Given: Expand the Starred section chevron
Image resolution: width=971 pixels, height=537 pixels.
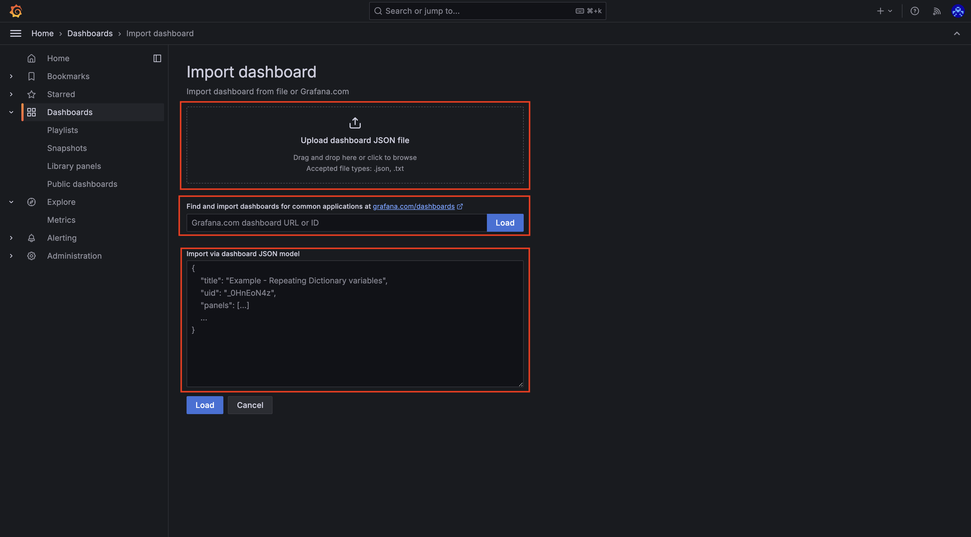Looking at the screenshot, I should click(x=11, y=95).
